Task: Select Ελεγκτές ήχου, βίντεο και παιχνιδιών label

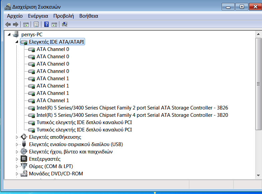Action: click(x=71, y=152)
